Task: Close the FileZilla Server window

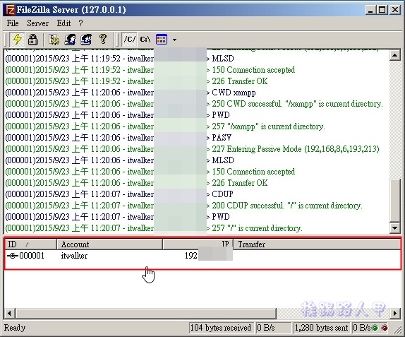Action: click(x=395, y=10)
